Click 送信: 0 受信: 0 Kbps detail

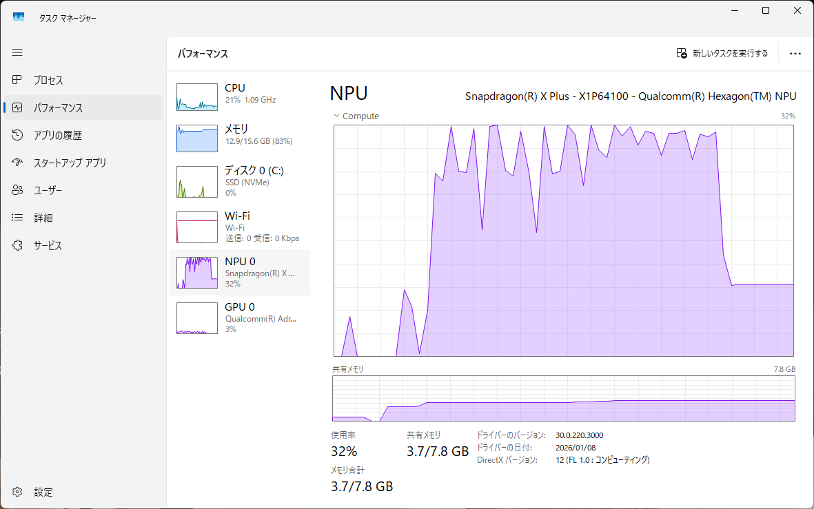click(262, 239)
